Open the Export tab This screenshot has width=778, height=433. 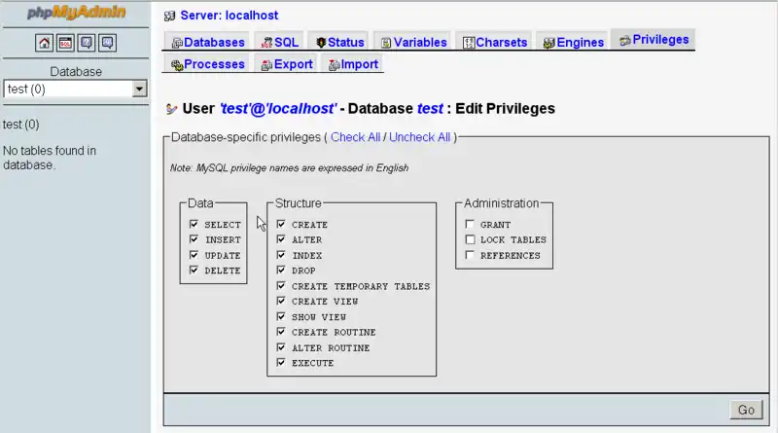tap(287, 64)
